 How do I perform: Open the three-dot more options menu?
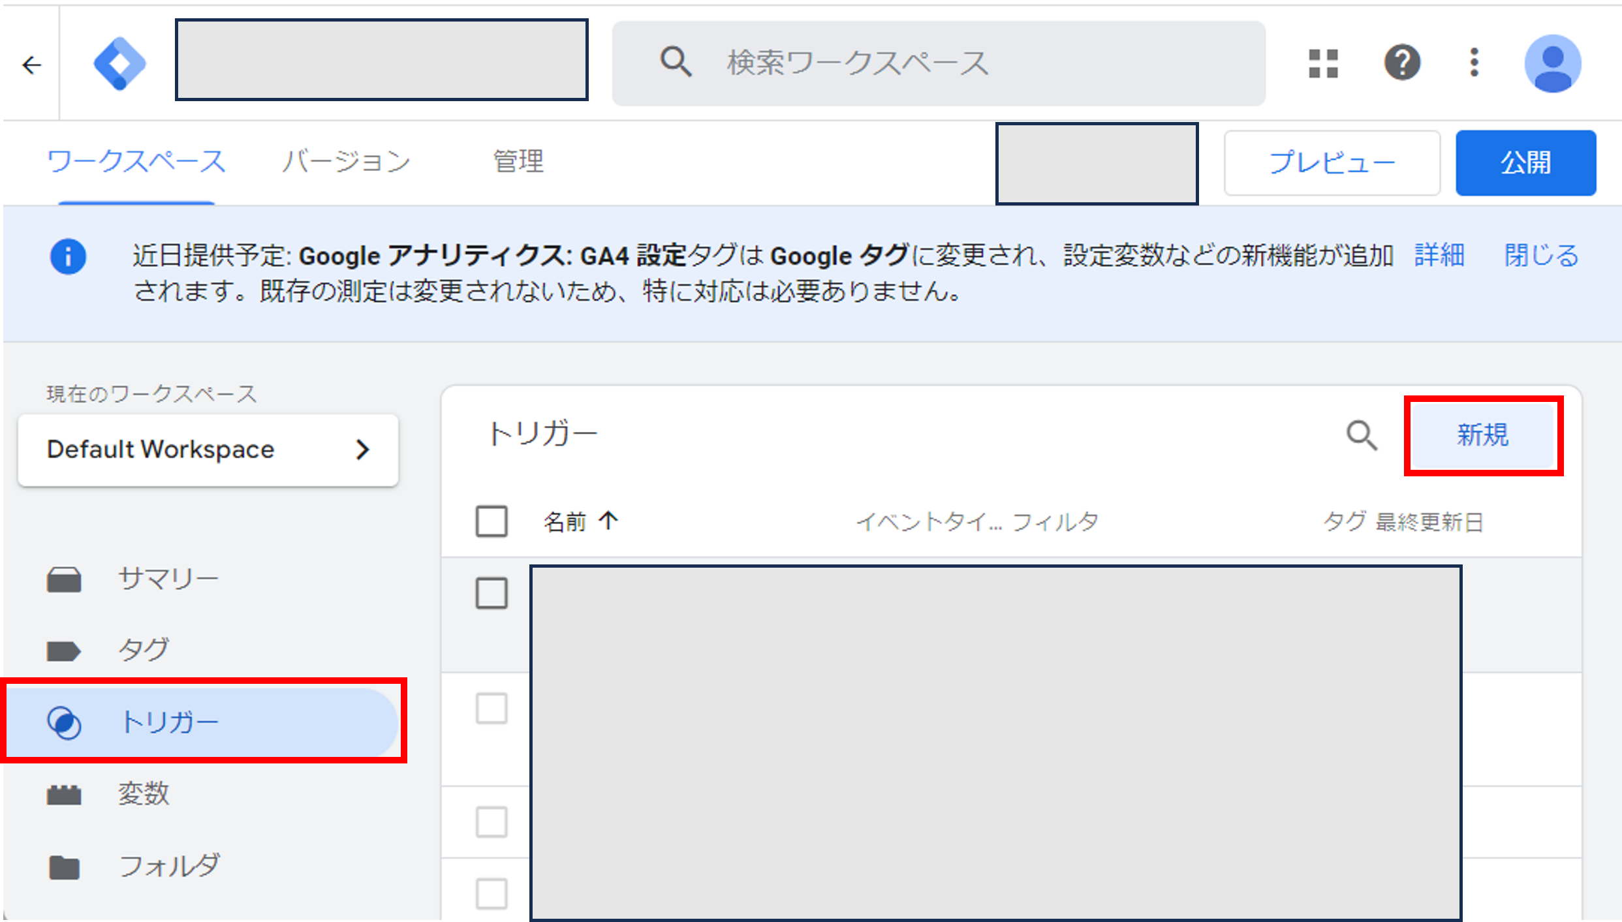1474,63
